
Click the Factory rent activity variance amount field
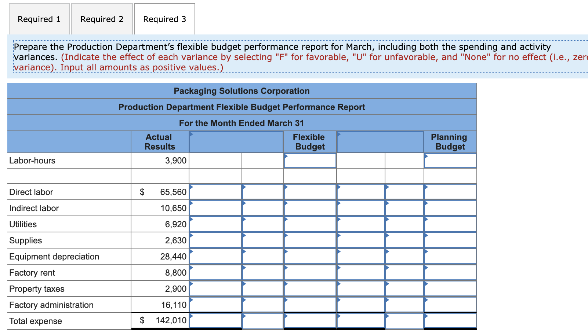coord(361,273)
